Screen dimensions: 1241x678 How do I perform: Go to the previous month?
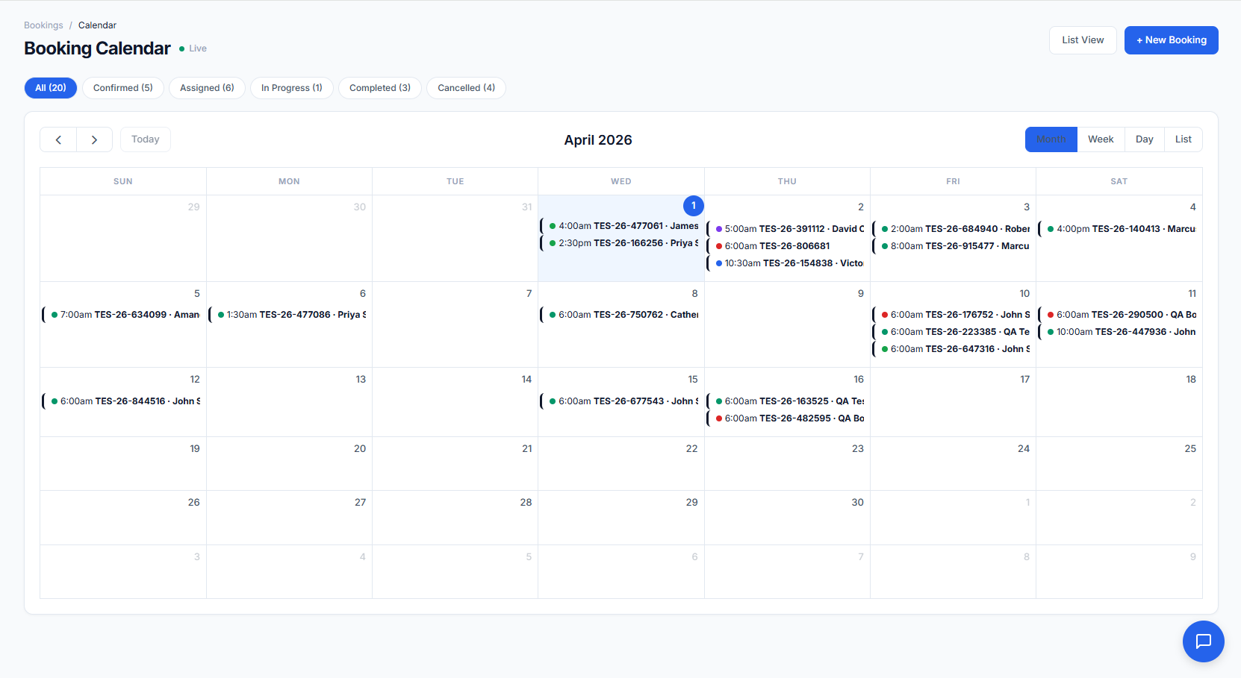57,139
